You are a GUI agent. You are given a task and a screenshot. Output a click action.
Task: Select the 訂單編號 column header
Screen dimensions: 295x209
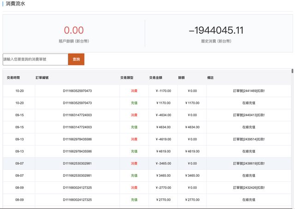coord(42,78)
